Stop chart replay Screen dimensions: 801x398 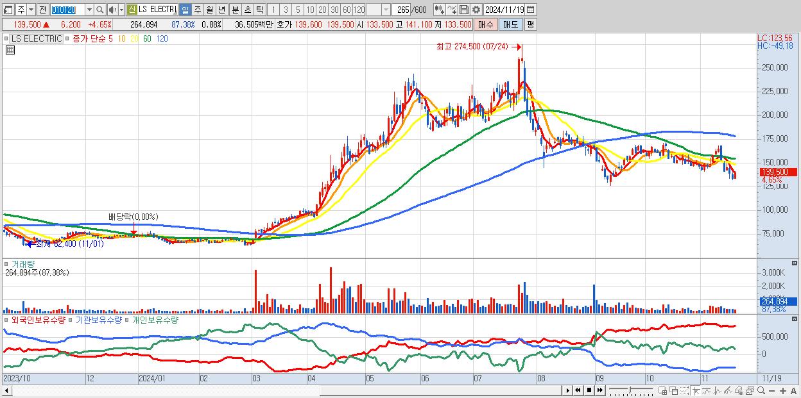point(589,390)
